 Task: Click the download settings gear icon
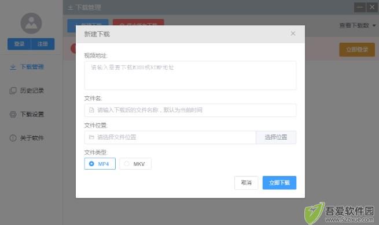[13, 114]
